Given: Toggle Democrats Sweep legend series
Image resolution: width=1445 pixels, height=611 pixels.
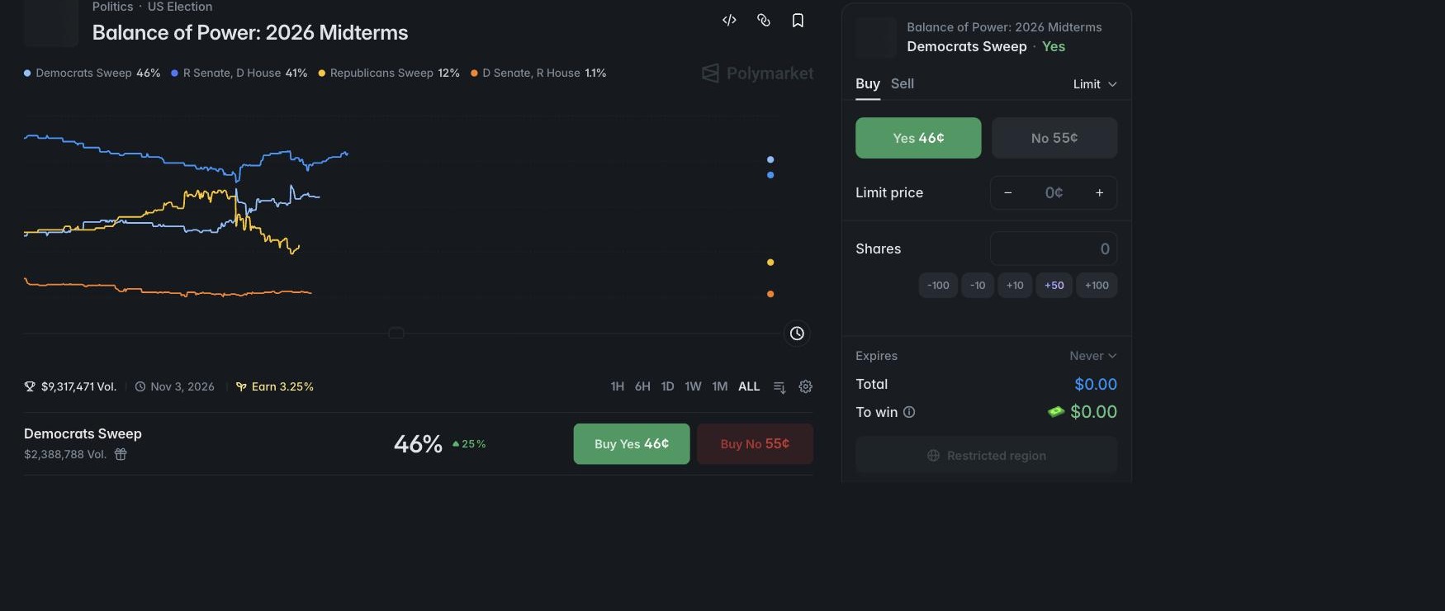Looking at the screenshot, I should point(92,73).
